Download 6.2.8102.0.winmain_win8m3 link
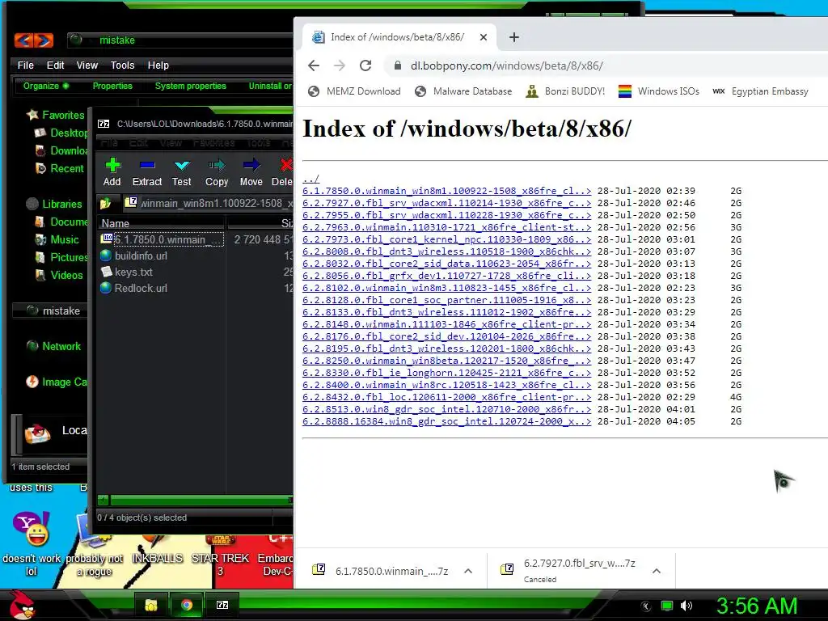 [x=446, y=288]
